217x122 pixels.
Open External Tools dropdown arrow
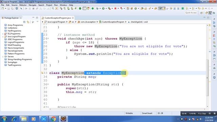(112, 8)
